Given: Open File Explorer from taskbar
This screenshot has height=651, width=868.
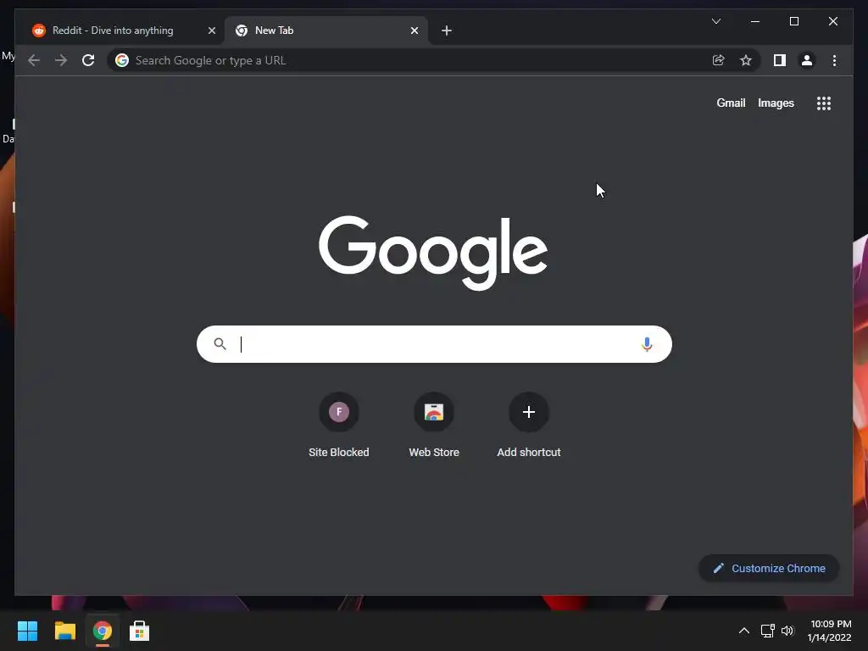Looking at the screenshot, I should (x=64, y=631).
